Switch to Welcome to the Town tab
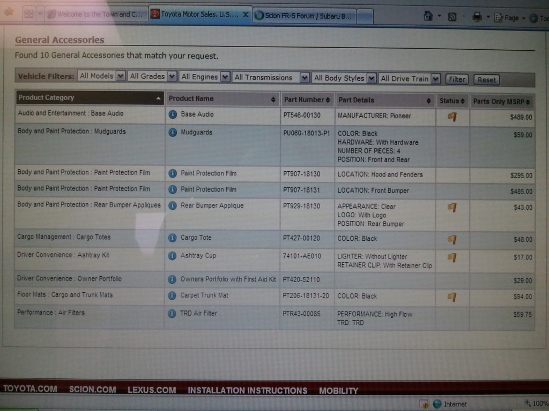The width and height of the screenshot is (549, 411). (95, 14)
